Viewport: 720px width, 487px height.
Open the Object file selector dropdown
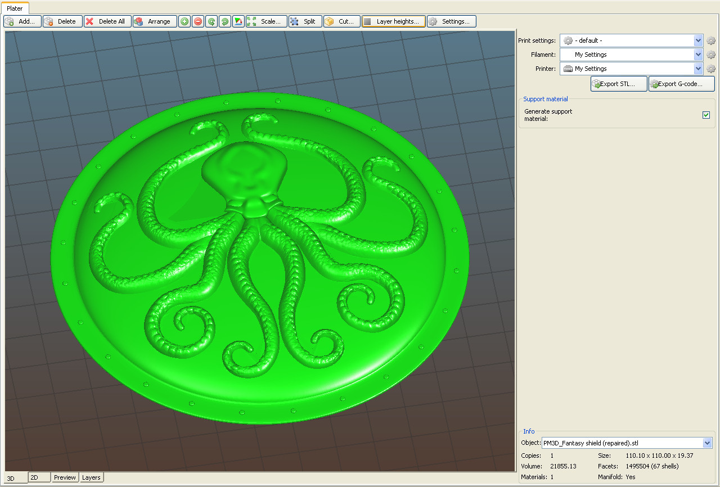click(707, 443)
